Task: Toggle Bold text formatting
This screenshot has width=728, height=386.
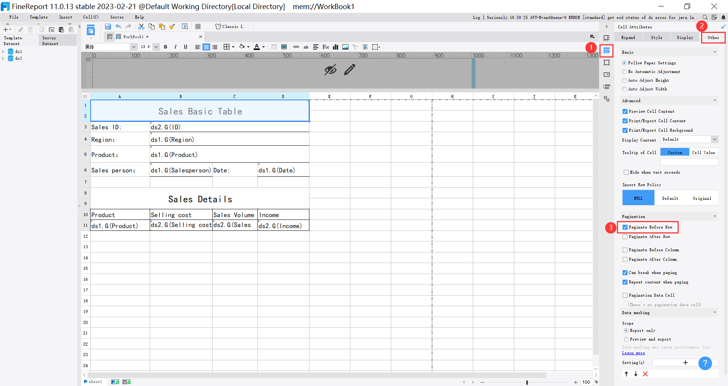Action: point(165,47)
